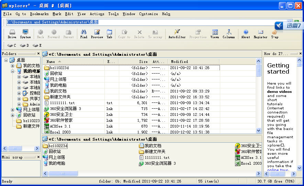Click the Forward toolbar icon
304x186 pixels.
click(x=54, y=34)
